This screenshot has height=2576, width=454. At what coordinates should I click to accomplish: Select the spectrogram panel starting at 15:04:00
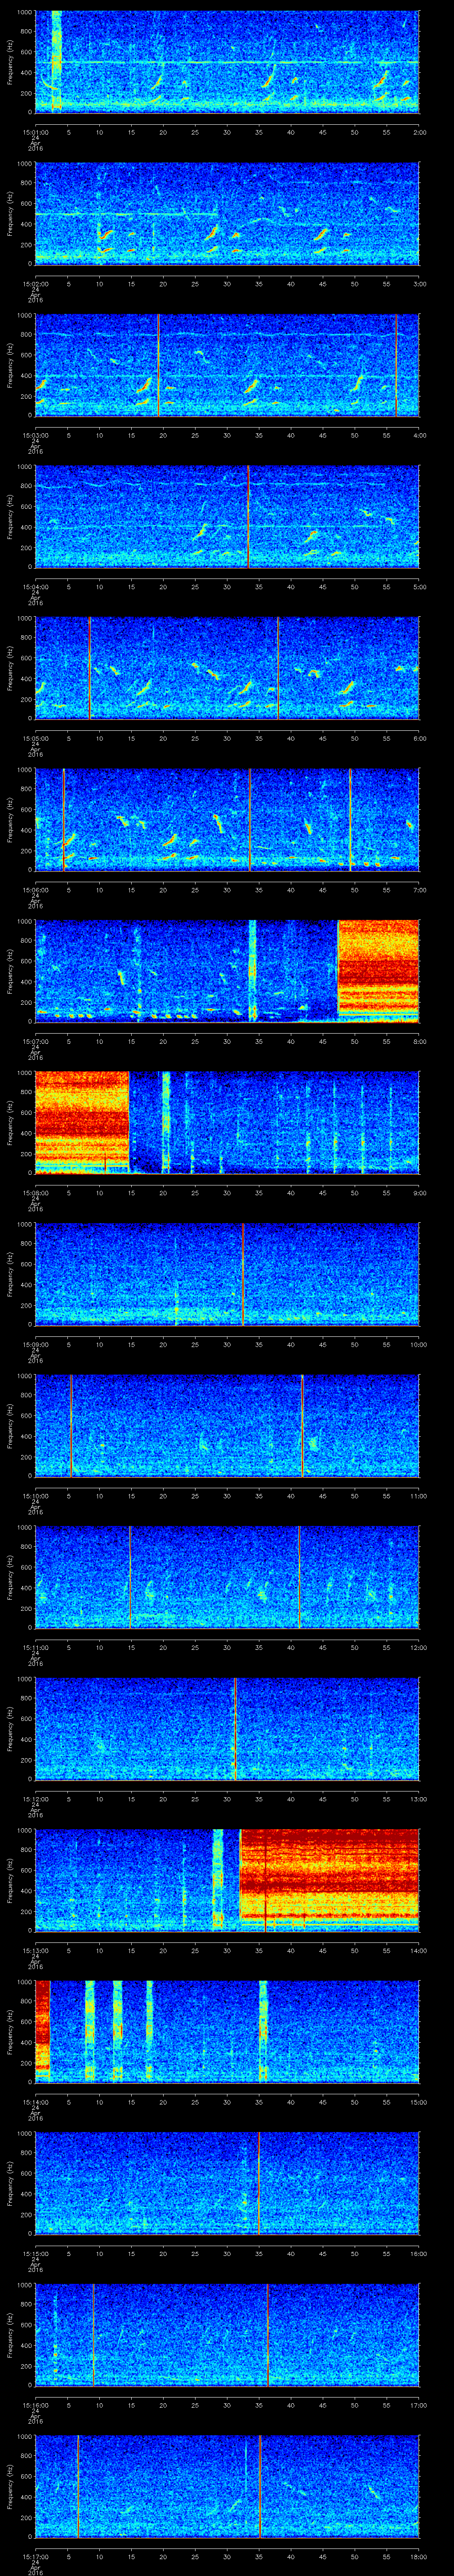tap(227, 516)
